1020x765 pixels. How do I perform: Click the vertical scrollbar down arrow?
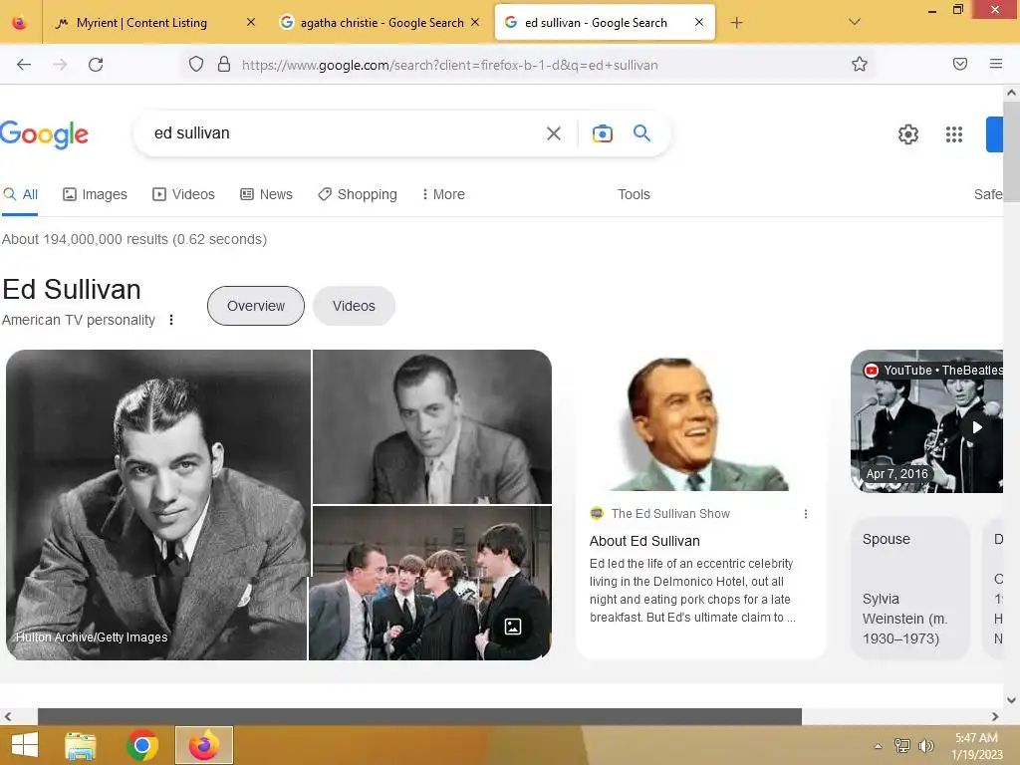click(1011, 700)
